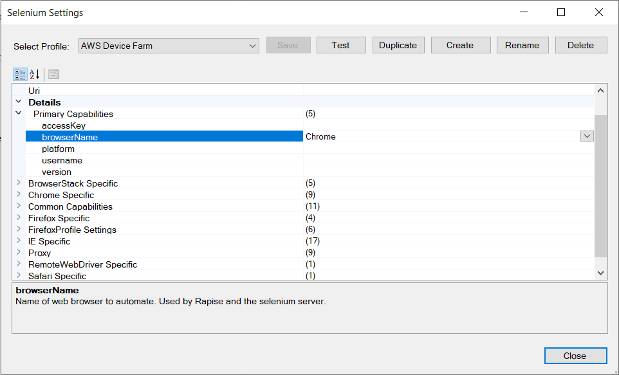The image size is (619, 375).
Task: Switch property grid to Categorized view
Action: click(x=20, y=74)
